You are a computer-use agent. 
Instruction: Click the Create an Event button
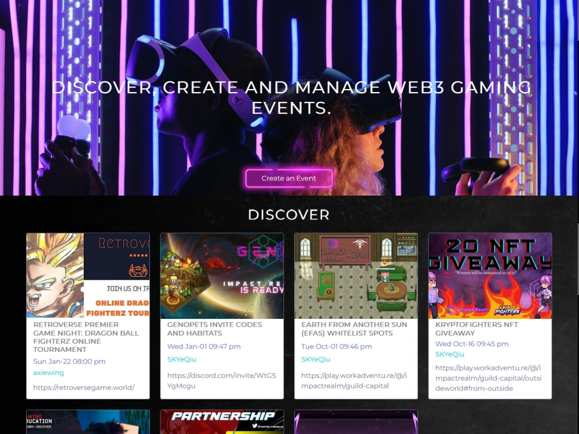tap(289, 178)
